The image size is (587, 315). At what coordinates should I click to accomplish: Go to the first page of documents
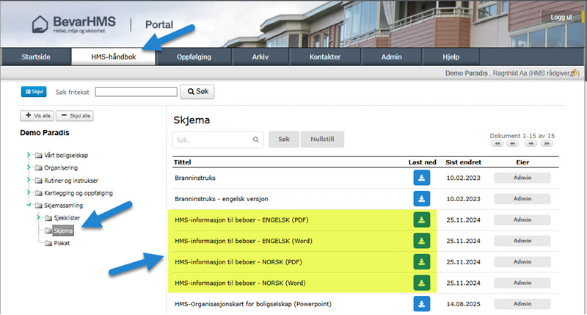pos(497,144)
